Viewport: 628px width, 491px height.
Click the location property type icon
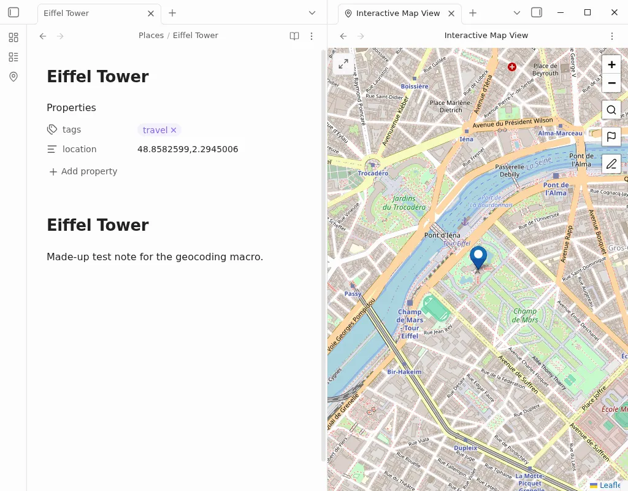pos(52,149)
